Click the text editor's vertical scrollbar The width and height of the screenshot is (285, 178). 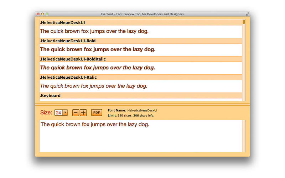coord(244,136)
